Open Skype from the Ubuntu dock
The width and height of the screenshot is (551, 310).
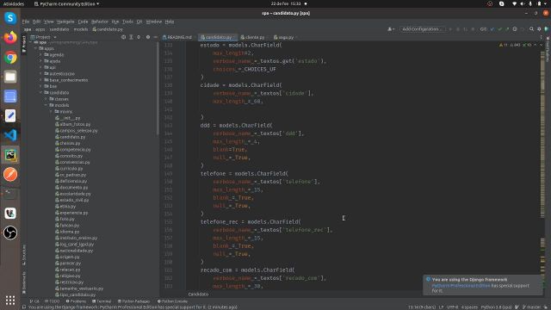click(x=10, y=17)
